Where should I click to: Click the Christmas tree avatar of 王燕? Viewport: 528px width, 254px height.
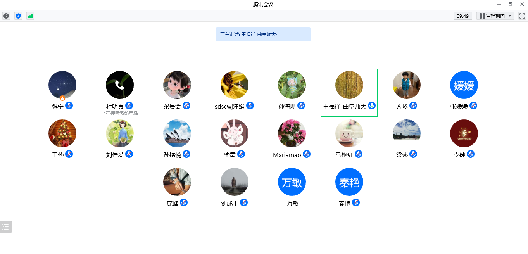[x=62, y=133]
